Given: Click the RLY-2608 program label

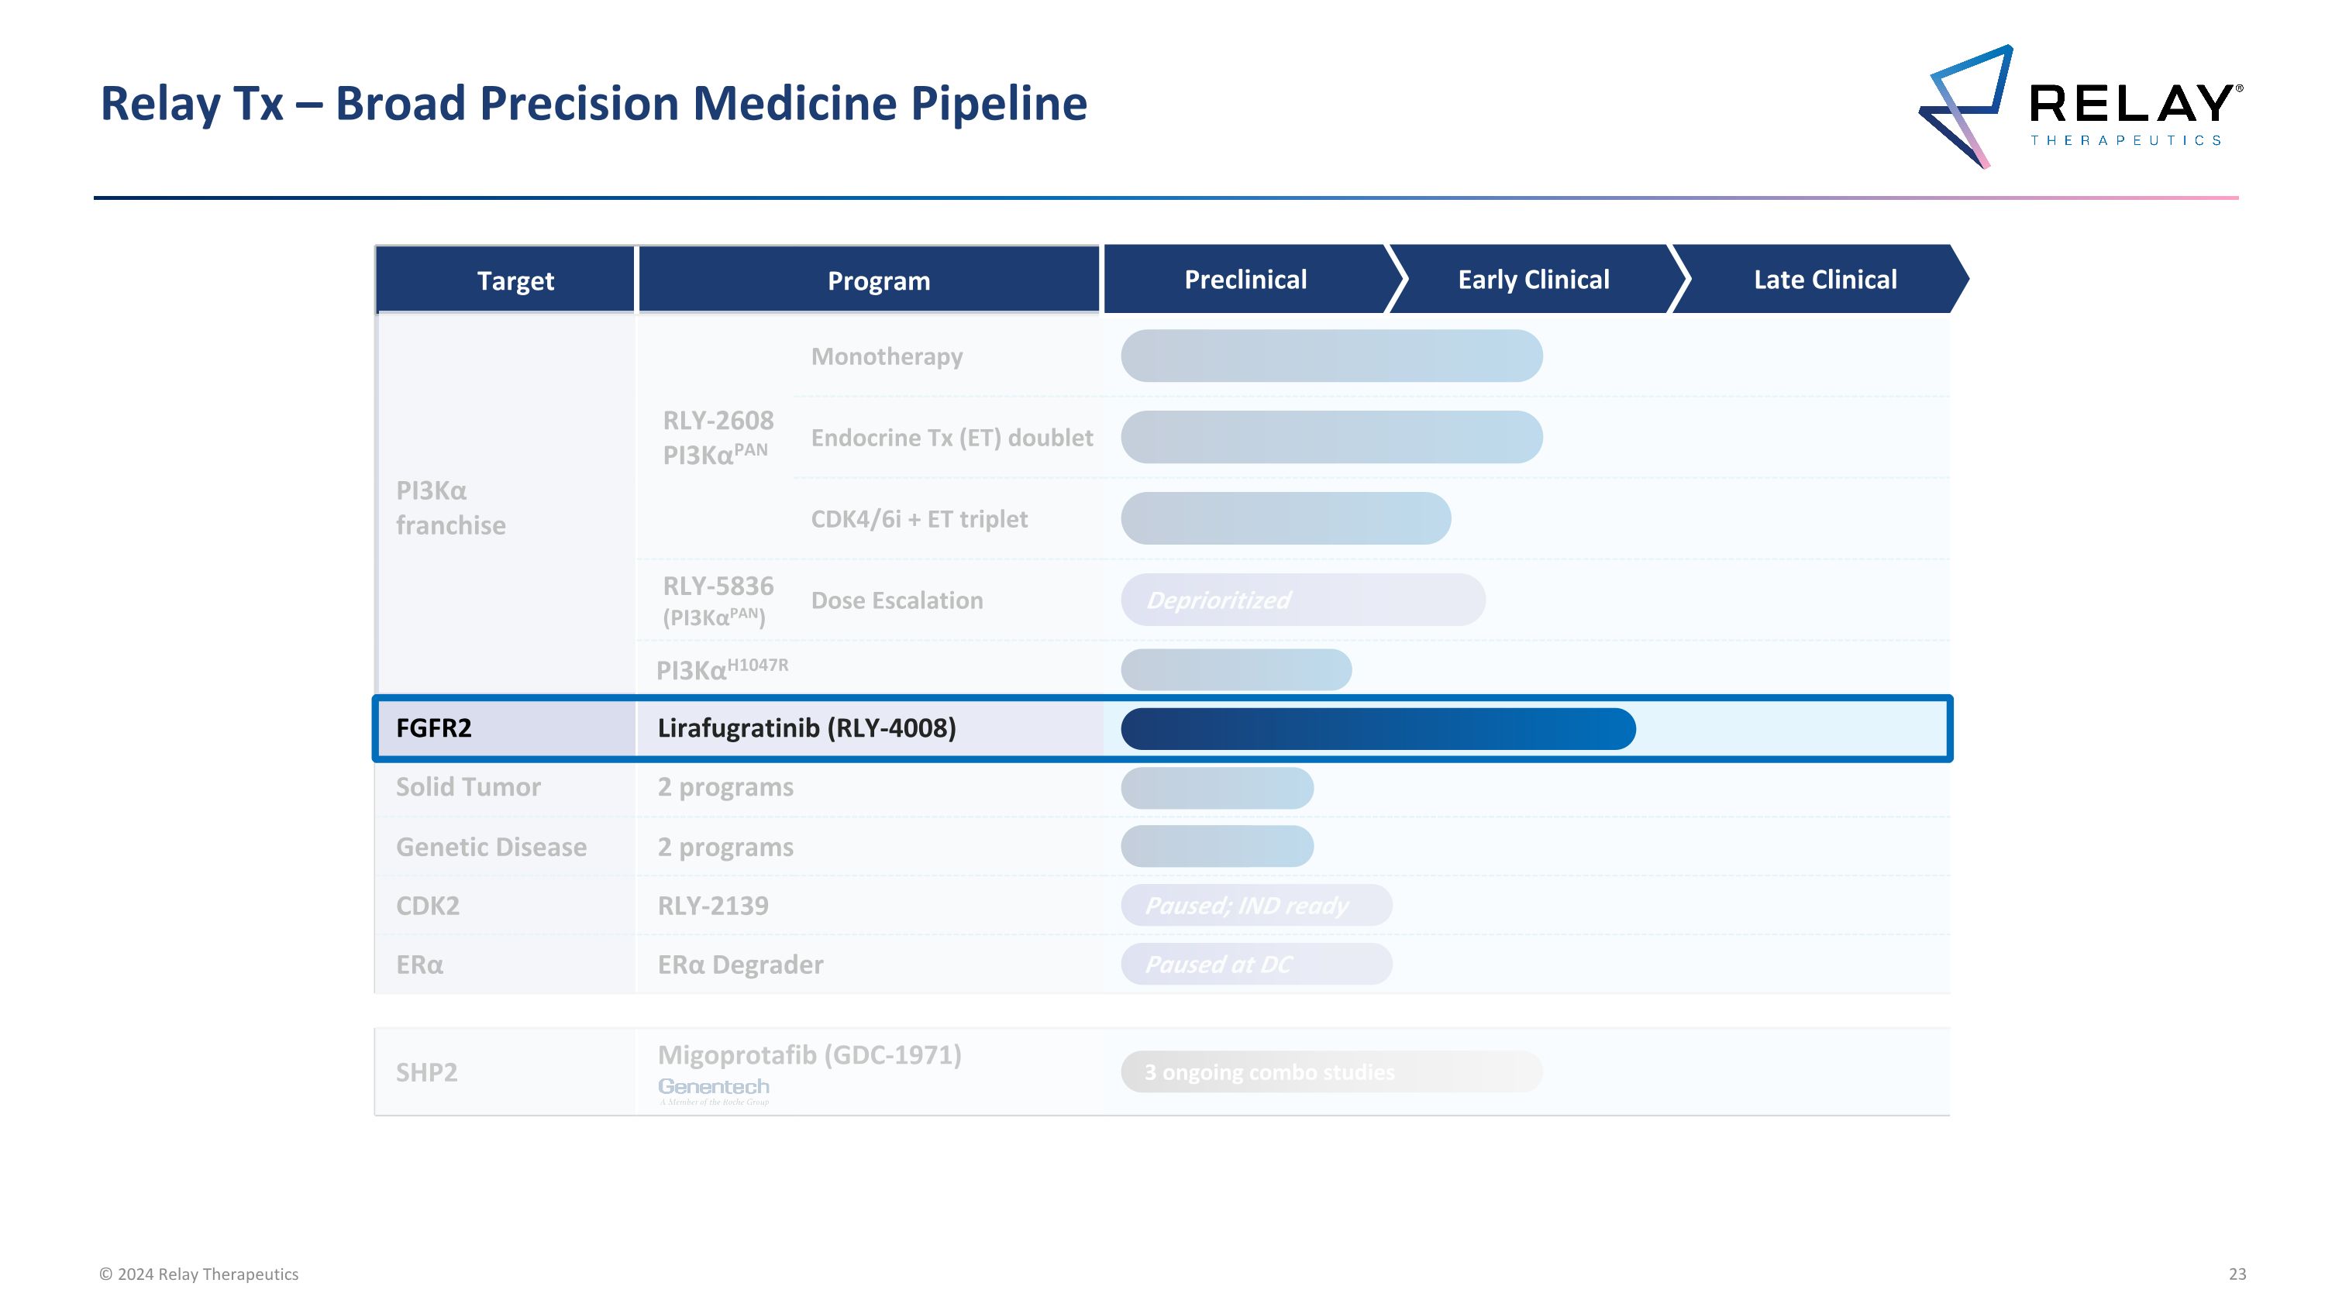Looking at the screenshot, I should click(718, 421).
